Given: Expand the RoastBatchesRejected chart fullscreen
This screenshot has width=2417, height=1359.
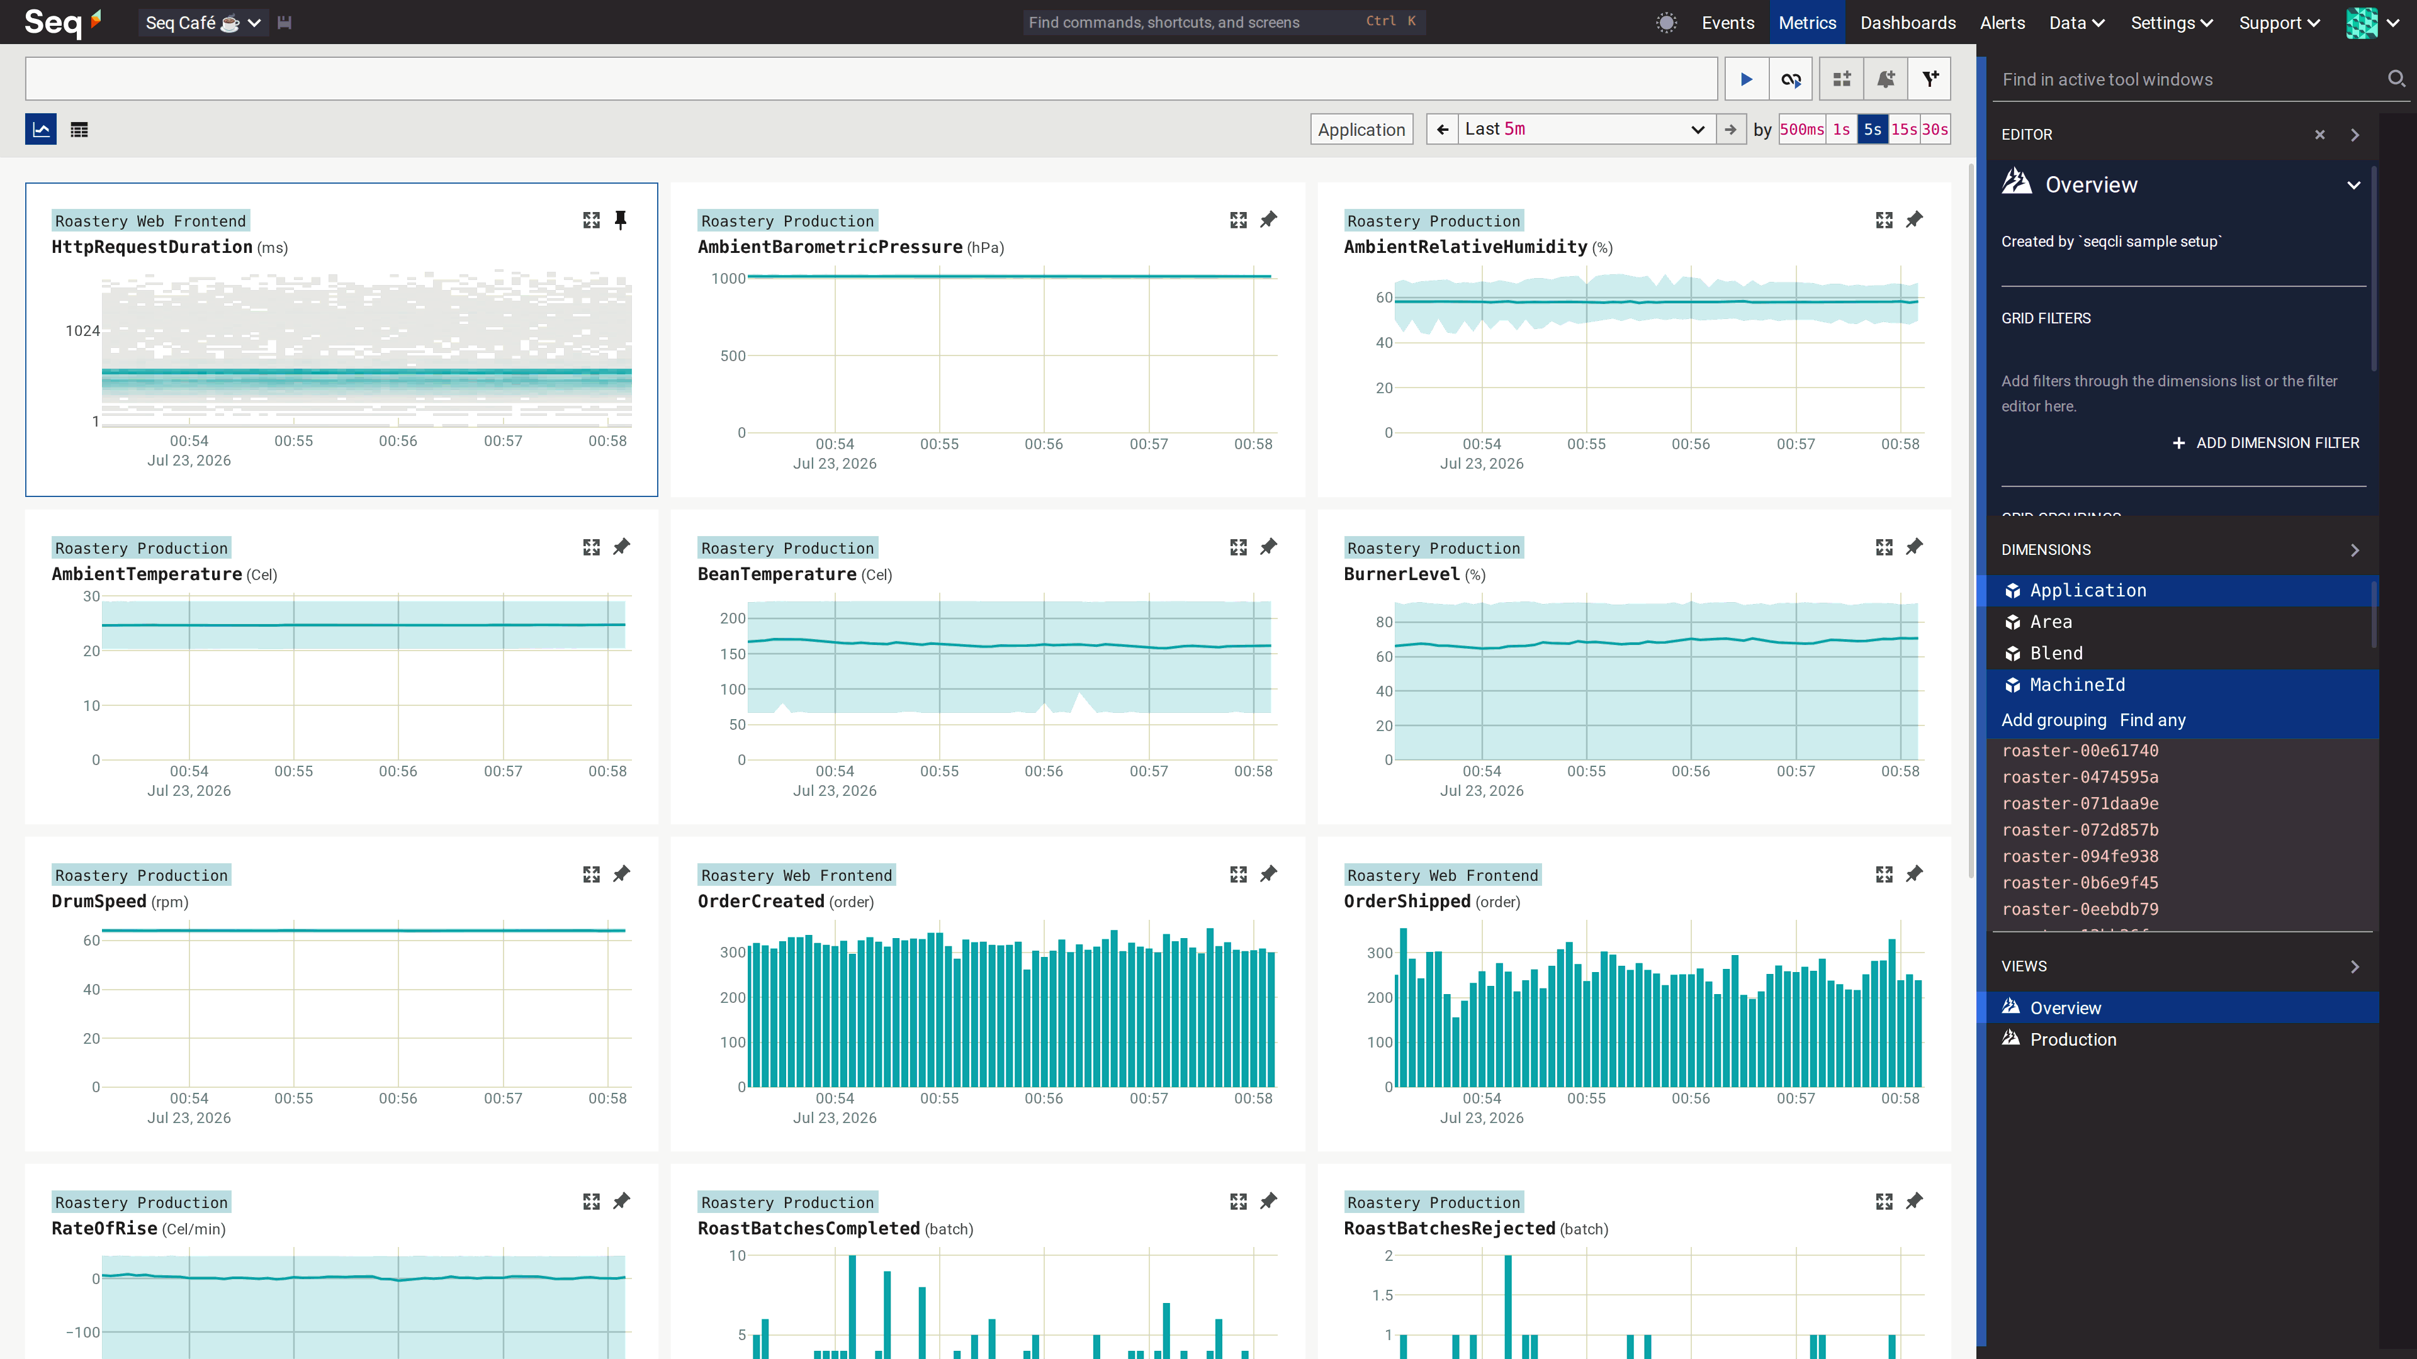Looking at the screenshot, I should (x=1884, y=1202).
